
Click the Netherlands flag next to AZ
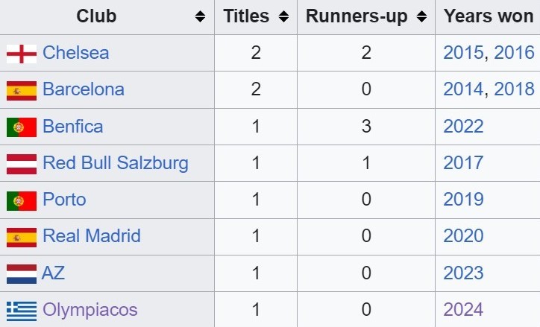pyautogui.click(x=22, y=273)
